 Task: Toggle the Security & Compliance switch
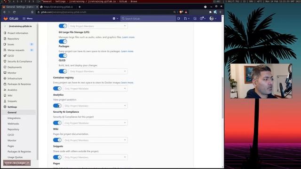pyautogui.click(x=57, y=123)
